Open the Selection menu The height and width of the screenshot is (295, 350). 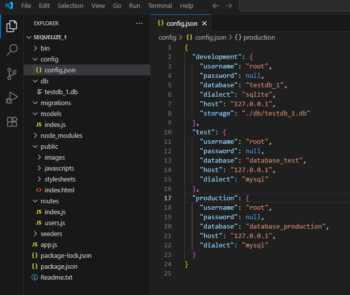click(x=70, y=5)
